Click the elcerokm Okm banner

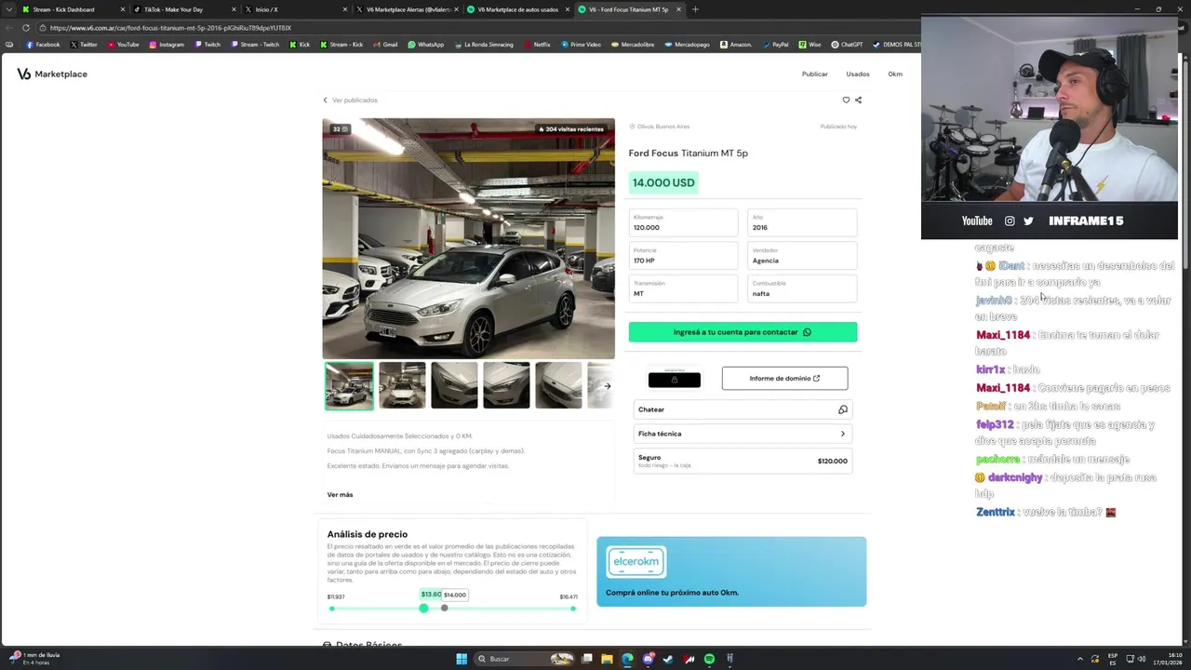[x=731, y=571]
